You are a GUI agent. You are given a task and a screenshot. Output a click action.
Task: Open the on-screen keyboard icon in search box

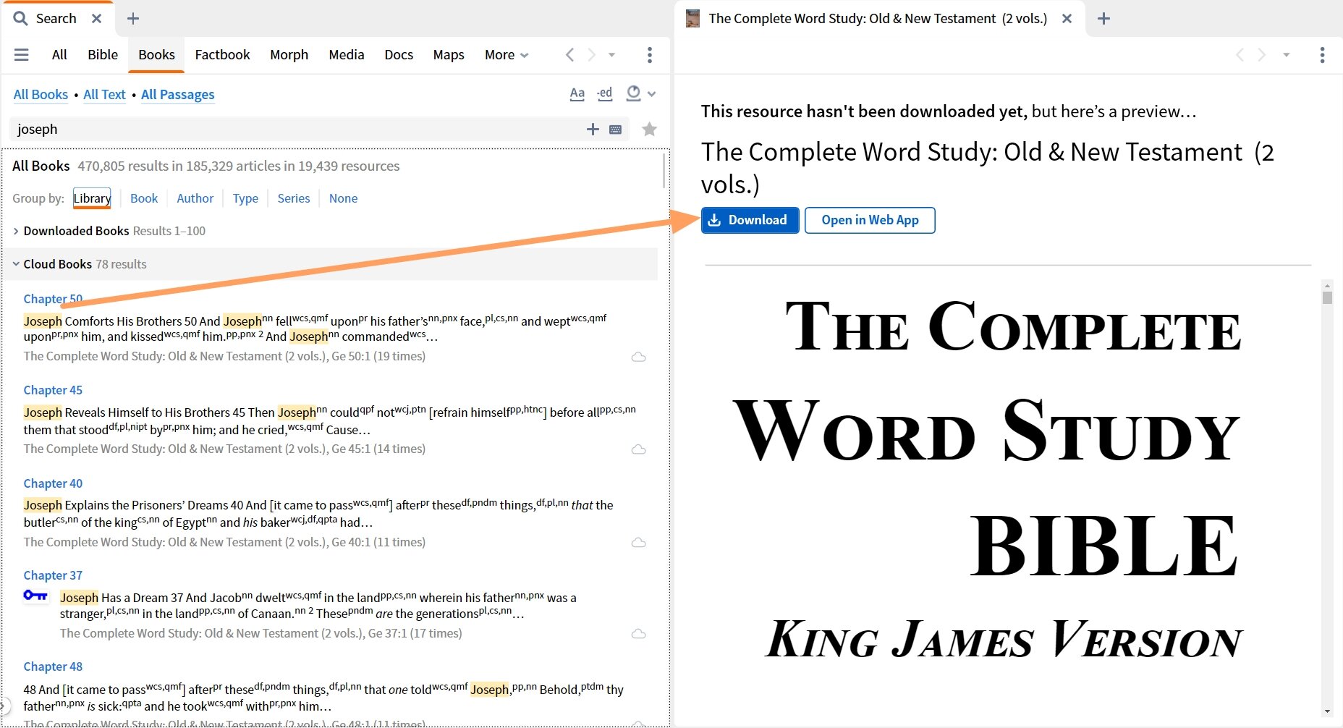point(616,130)
